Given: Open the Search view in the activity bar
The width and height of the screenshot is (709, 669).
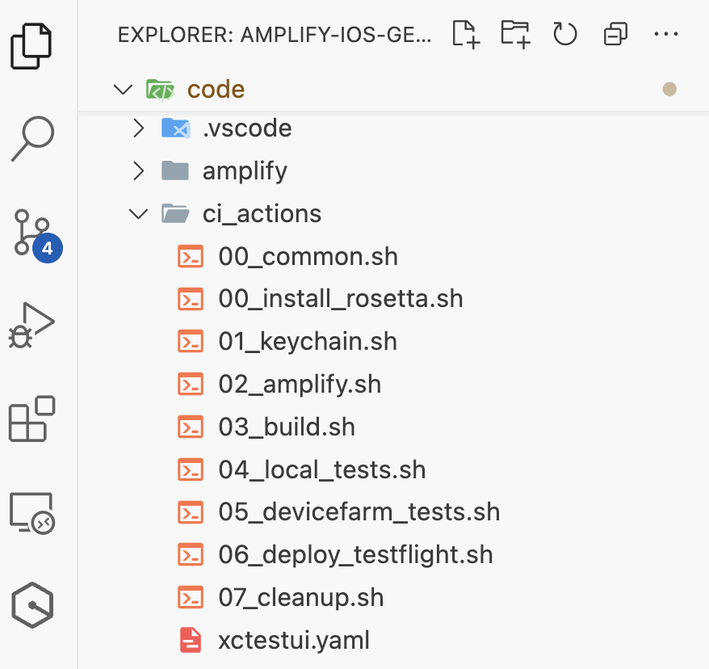Looking at the screenshot, I should [x=32, y=139].
